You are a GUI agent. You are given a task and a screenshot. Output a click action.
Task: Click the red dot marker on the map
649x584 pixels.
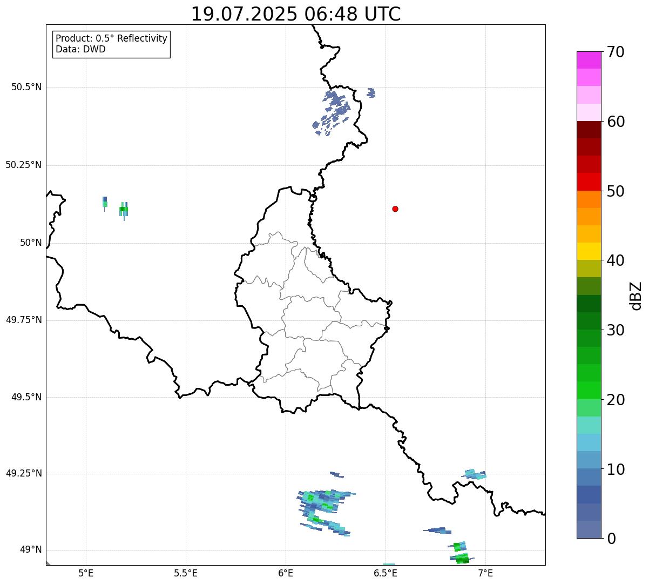pos(395,209)
